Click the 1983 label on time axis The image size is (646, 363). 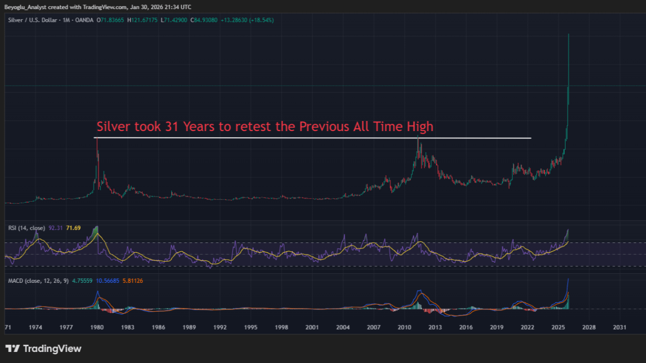click(x=128, y=327)
